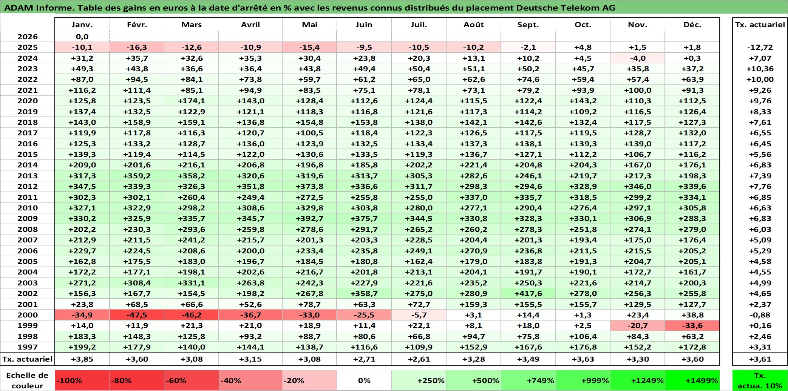Click the +337,0 cell in 2011
This screenshot has width=788, height=391.
pos(474,197)
